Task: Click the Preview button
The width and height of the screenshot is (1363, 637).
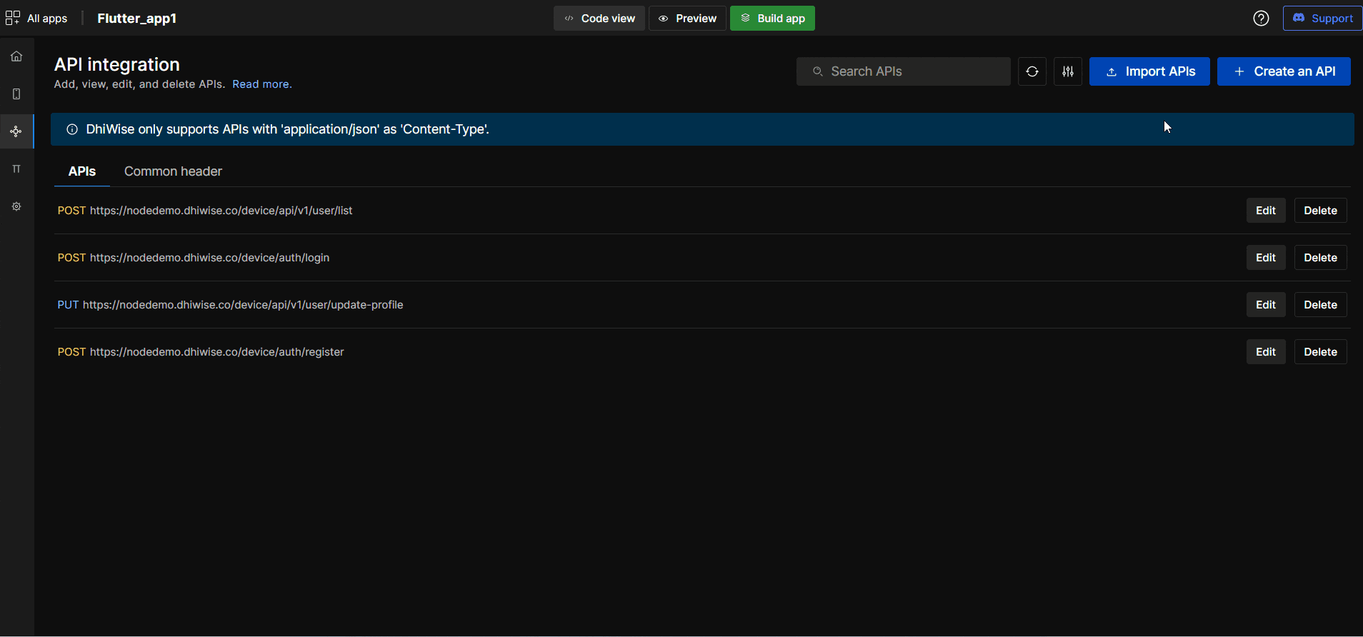Action: tap(687, 19)
